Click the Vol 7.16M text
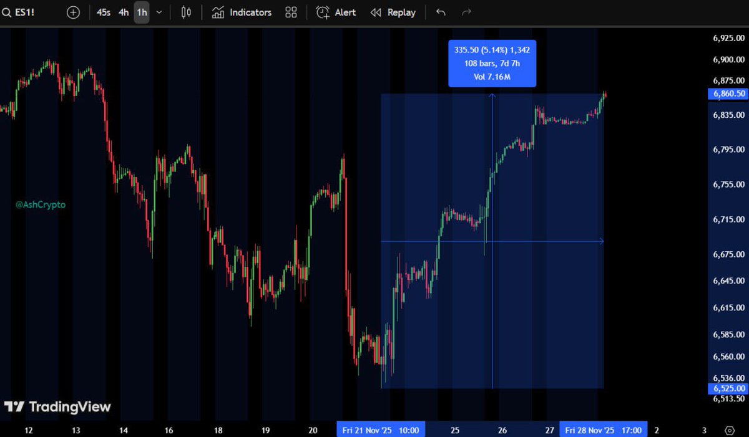The image size is (749, 437). (x=492, y=77)
